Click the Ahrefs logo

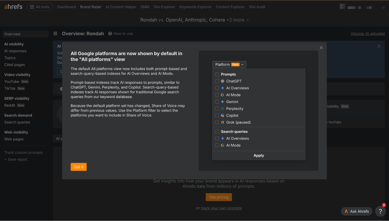pyautogui.click(x=13, y=7)
